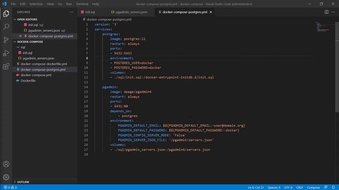
Task: Open Source Control view icon
Action: coord(6,40)
